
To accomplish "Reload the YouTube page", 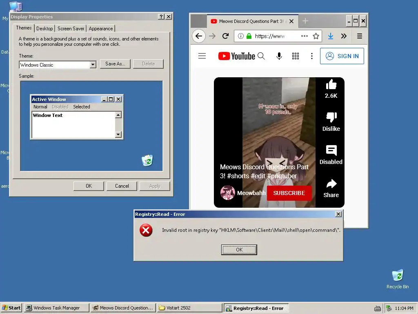I will coord(225,36).
